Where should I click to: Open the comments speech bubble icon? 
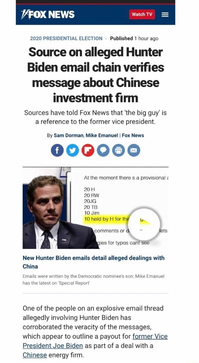[x=103, y=151]
